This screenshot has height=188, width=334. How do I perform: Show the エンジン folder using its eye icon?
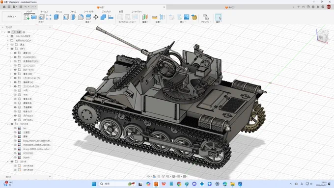pos(15,65)
